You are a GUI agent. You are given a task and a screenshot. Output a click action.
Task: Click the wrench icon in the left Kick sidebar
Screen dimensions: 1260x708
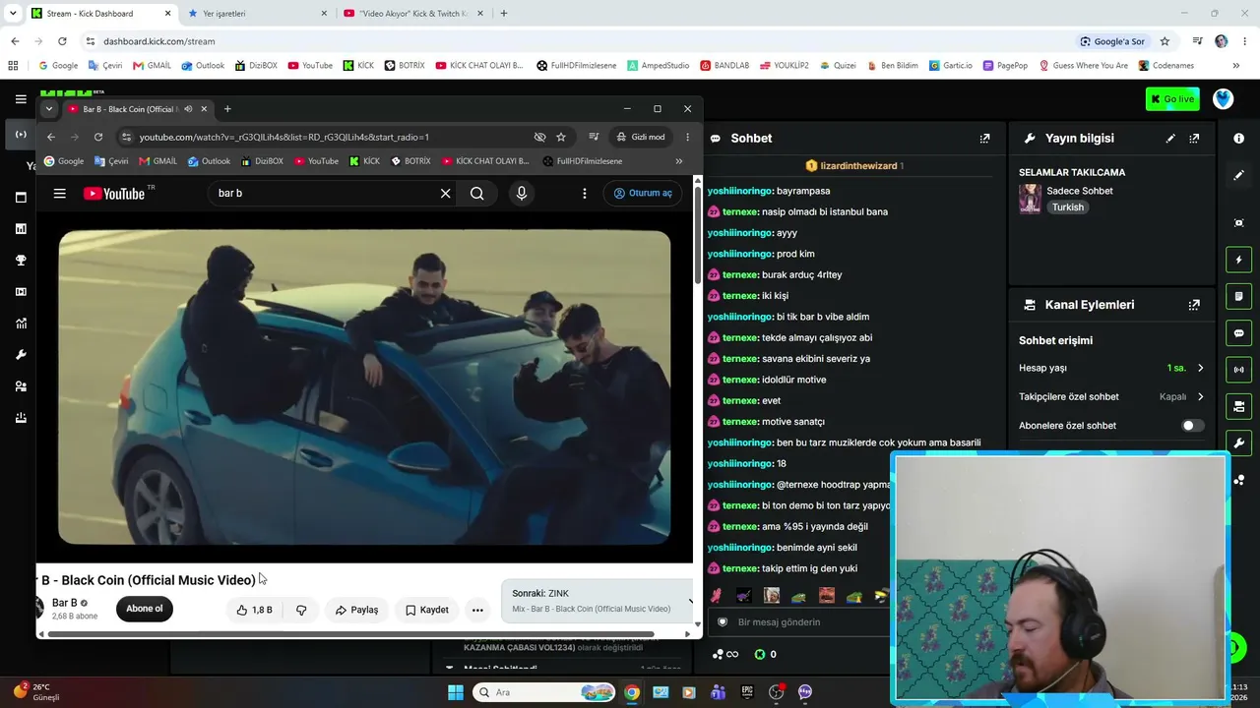21,355
